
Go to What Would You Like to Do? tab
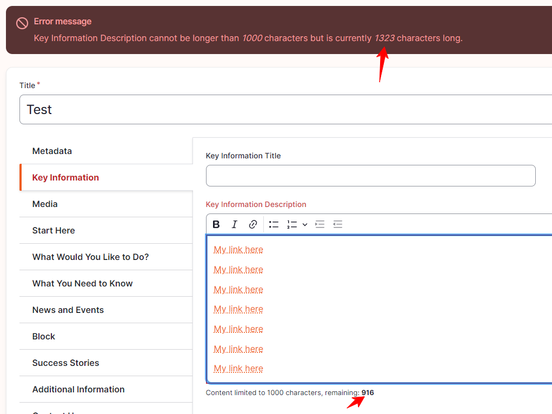90,257
